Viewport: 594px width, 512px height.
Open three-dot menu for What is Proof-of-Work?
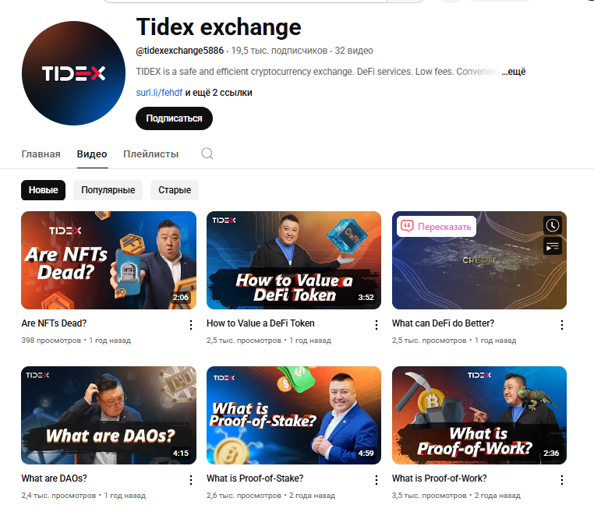pyautogui.click(x=562, y=480)
